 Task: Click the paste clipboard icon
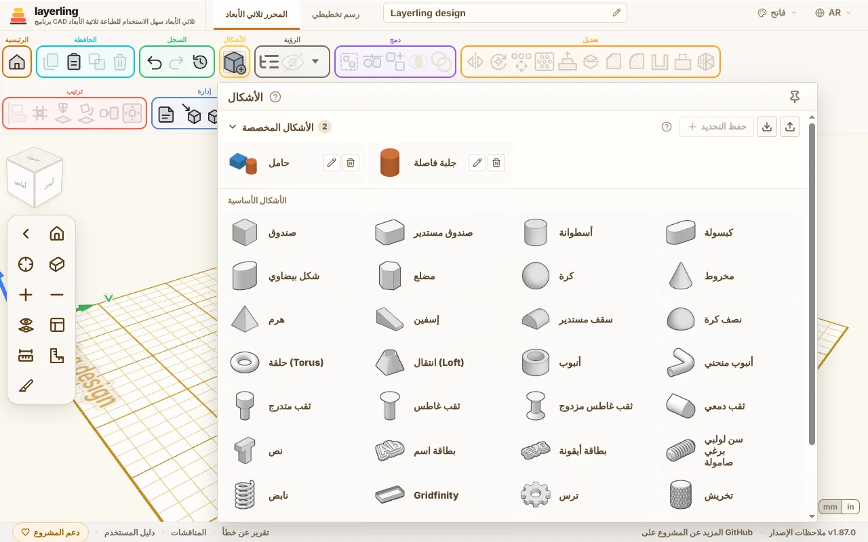pyautogui.click(x=74, y=62)
